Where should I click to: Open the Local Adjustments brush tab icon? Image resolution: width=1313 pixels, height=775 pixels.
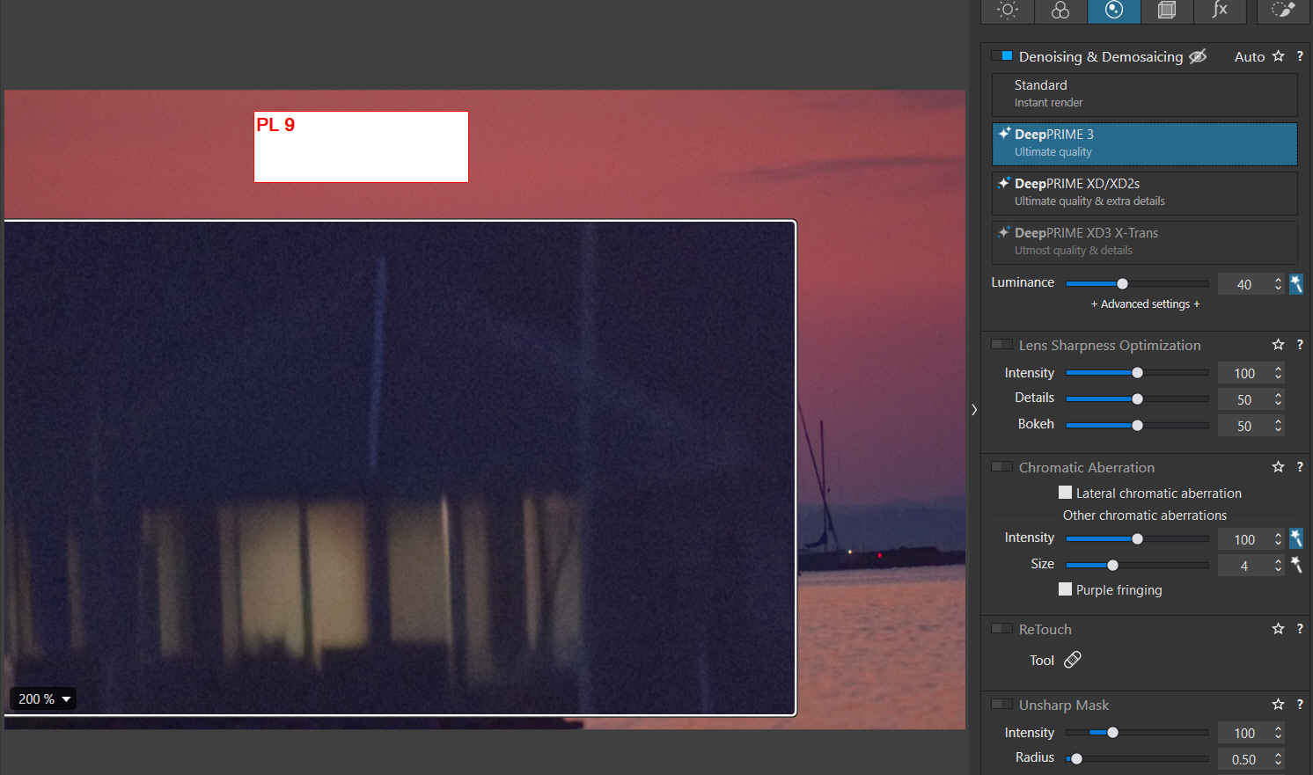[1283, 11]
